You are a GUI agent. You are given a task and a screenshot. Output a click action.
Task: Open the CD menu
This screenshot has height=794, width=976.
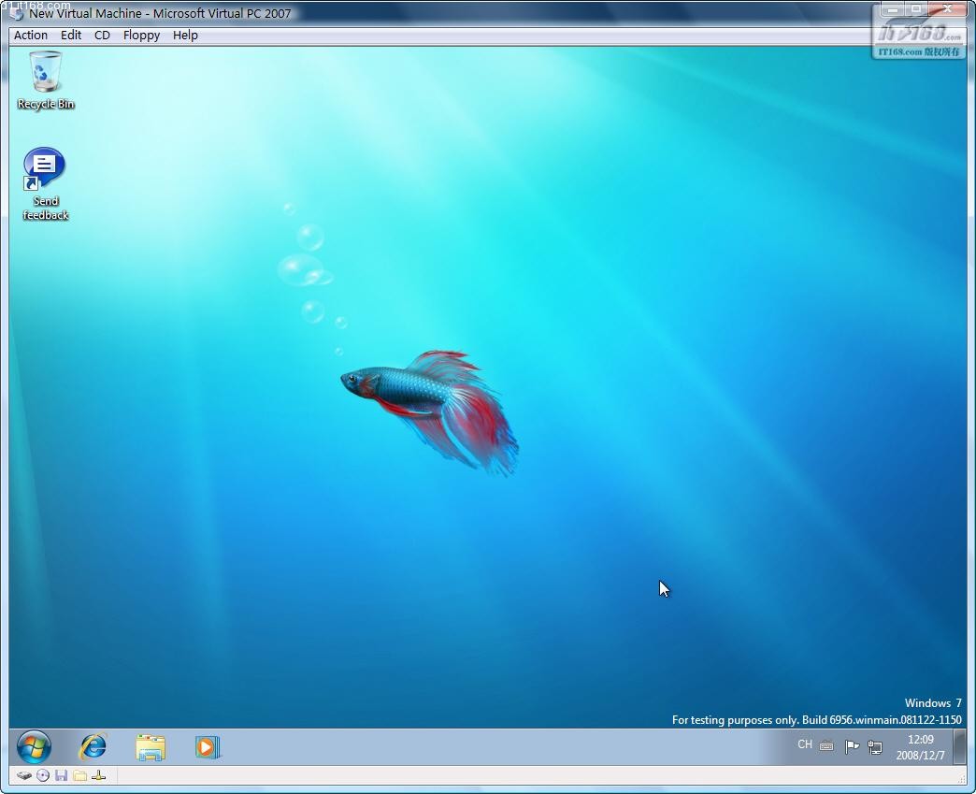click(x=102, y=36)
